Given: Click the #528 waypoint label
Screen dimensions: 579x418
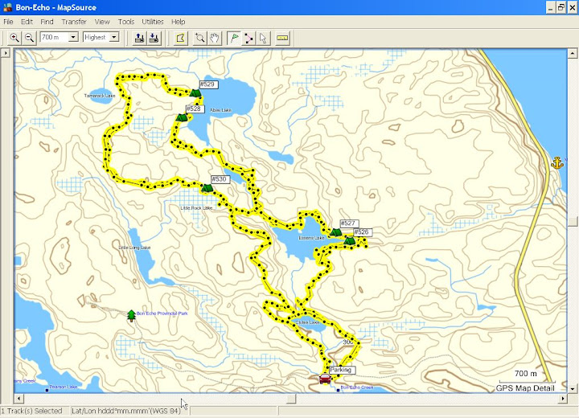Looking at the screenshot, I should tap(195, 109).
